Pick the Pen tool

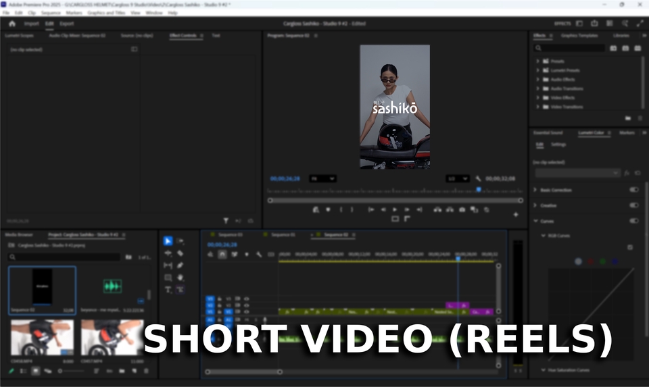181,265
